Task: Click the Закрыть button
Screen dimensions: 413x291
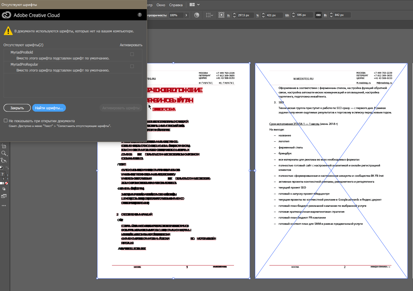Action: point(17,108)
